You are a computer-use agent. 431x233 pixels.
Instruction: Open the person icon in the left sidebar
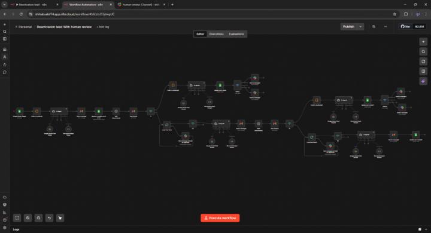pyautogui.click(x=5, y=57)
